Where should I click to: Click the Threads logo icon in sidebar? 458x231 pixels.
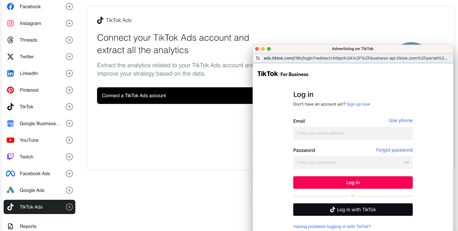pyautogui.click(x=10, y=40)
